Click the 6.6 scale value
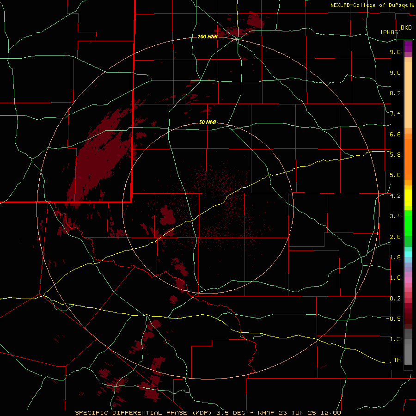The height and width of the screenshot is (416, 416). click(395, 134)
